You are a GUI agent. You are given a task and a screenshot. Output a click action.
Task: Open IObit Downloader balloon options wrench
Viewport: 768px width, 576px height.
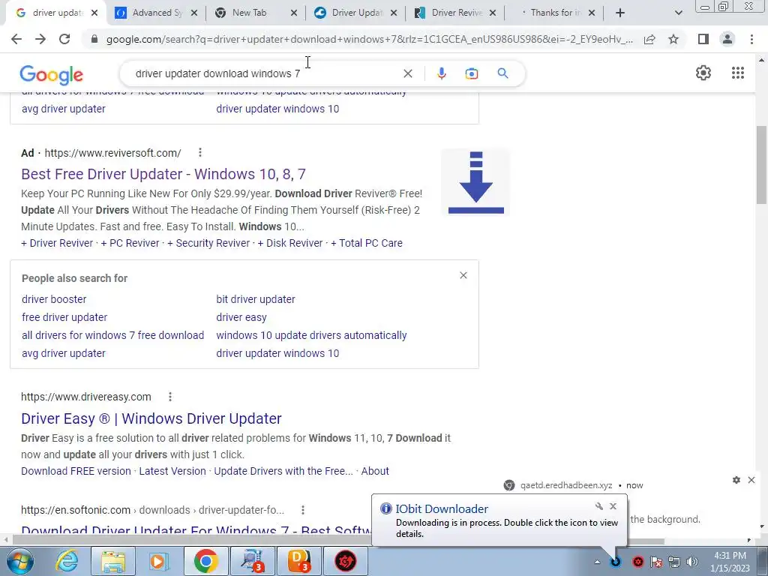pos(598,506)
